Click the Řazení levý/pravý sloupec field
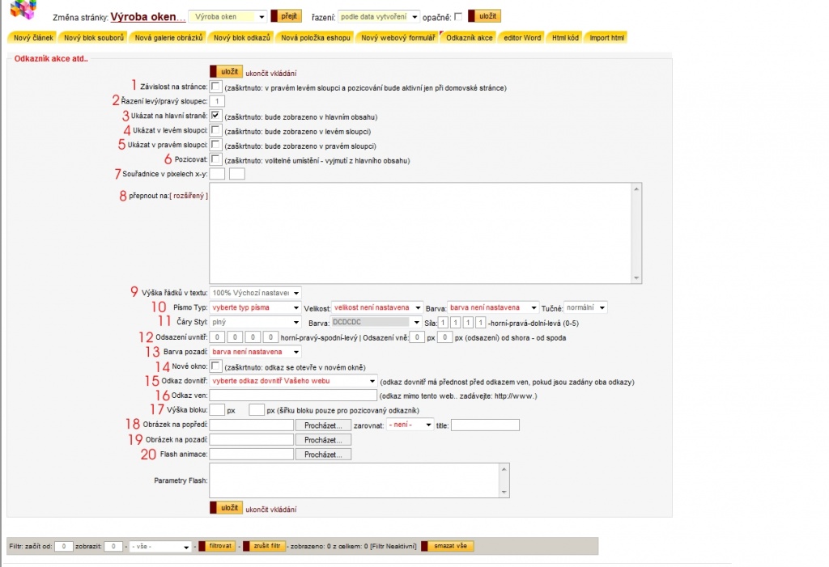 tap(217, 101)
